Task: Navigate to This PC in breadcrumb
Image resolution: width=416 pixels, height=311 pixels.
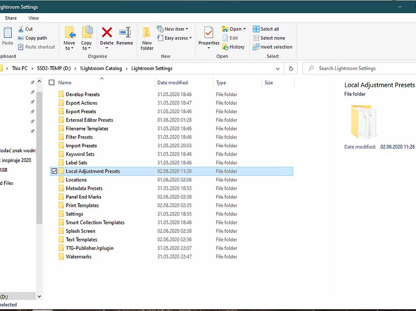Action: pos(20,68)
